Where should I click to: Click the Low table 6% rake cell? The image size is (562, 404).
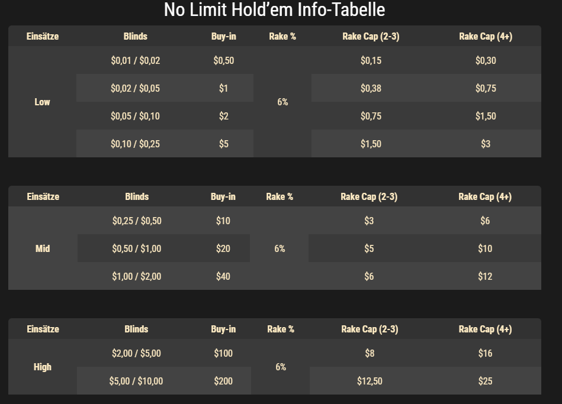(x=282, y=102)
